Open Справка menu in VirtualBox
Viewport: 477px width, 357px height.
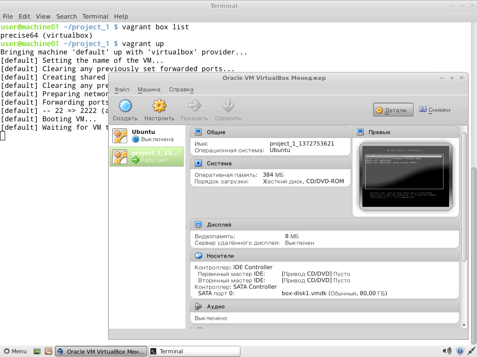coord(181,90)
